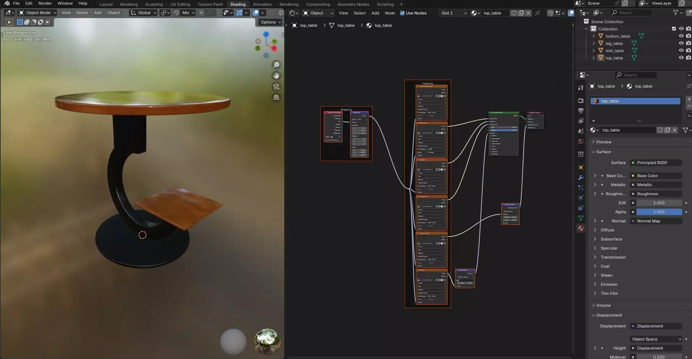Add a material slot with plus button
Image resolution: width=692 pixels, height=359 pixels.
pos(689,99)
